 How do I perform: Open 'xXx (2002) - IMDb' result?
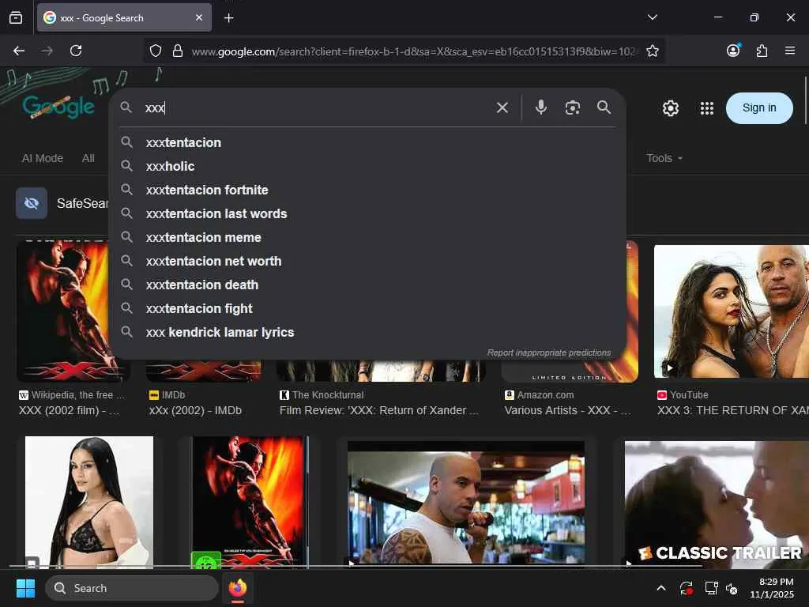(195, 410)
